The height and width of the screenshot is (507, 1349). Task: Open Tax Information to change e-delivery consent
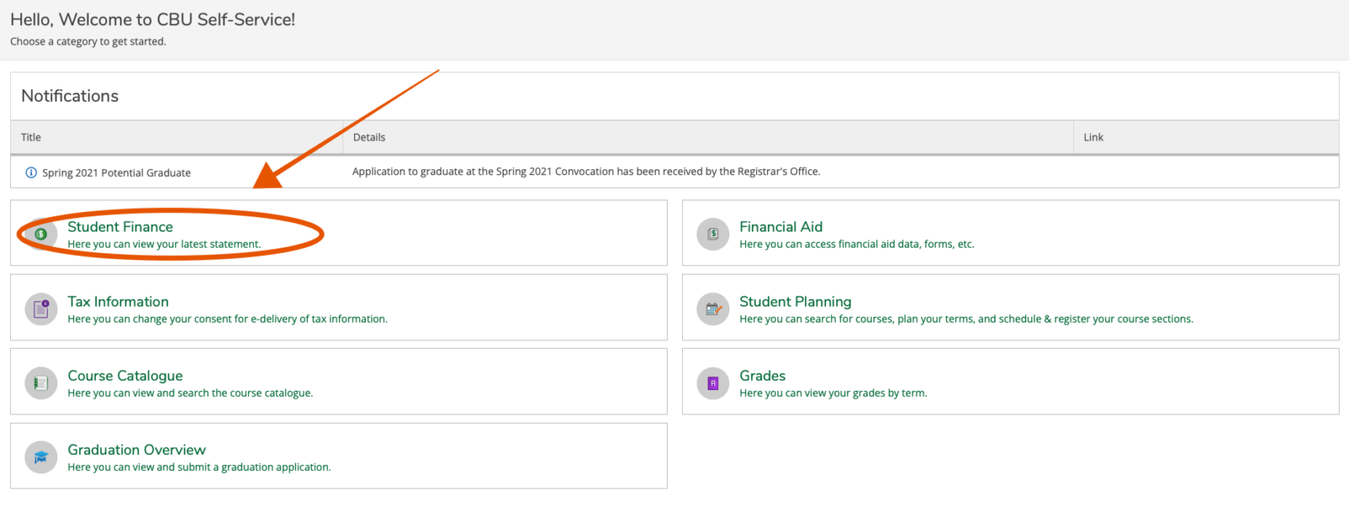click(x=117, y=302)
